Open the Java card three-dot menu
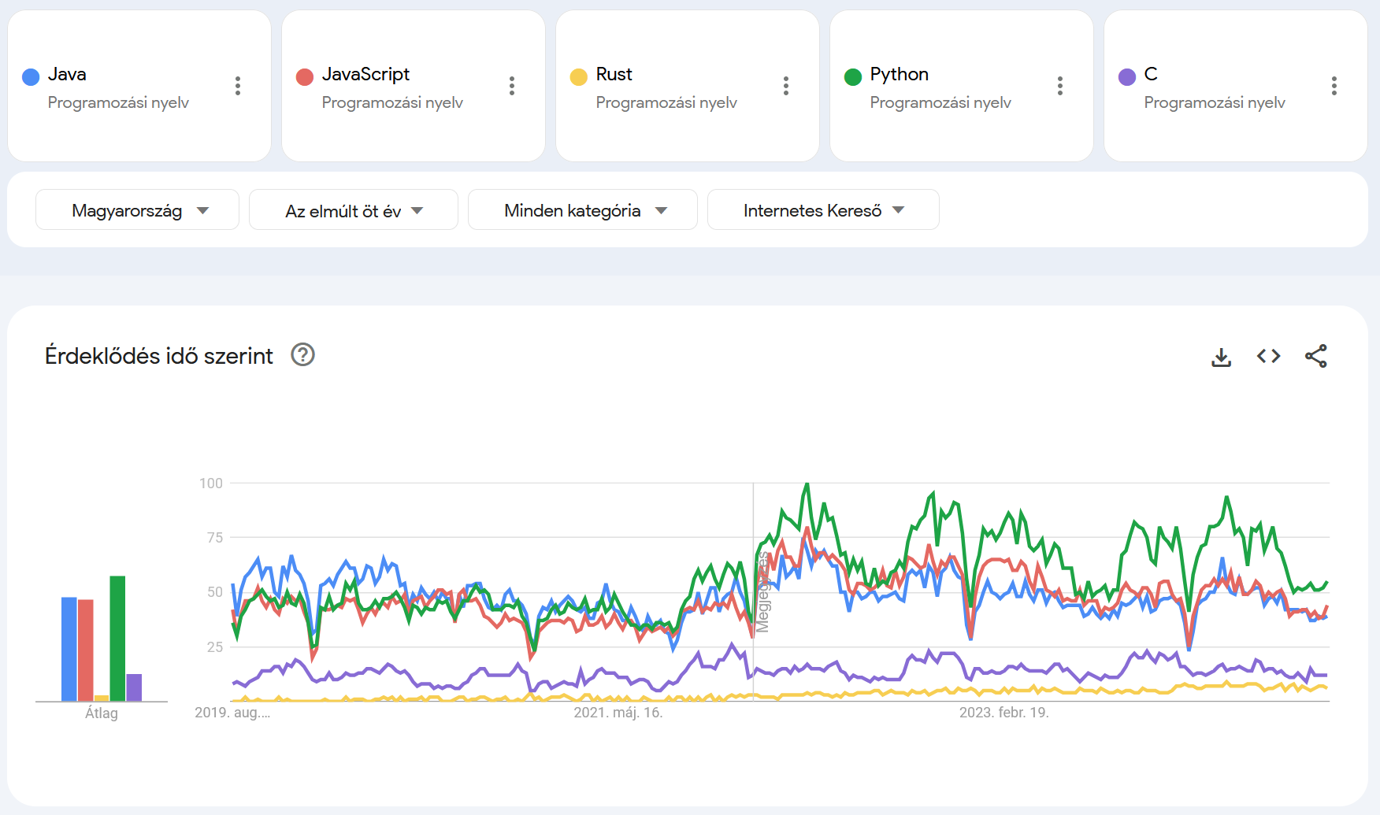 pyautogui.click(x=238, y=86)
